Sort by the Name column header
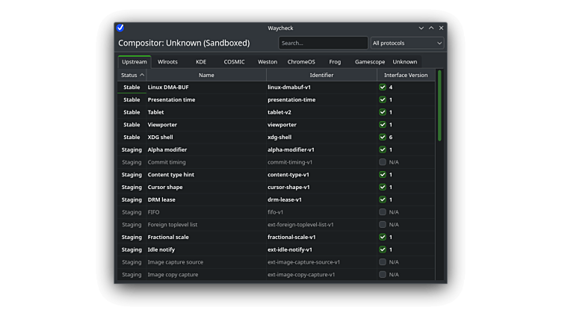The width and height of the screenshot is (562, 316). pos(206,75)
